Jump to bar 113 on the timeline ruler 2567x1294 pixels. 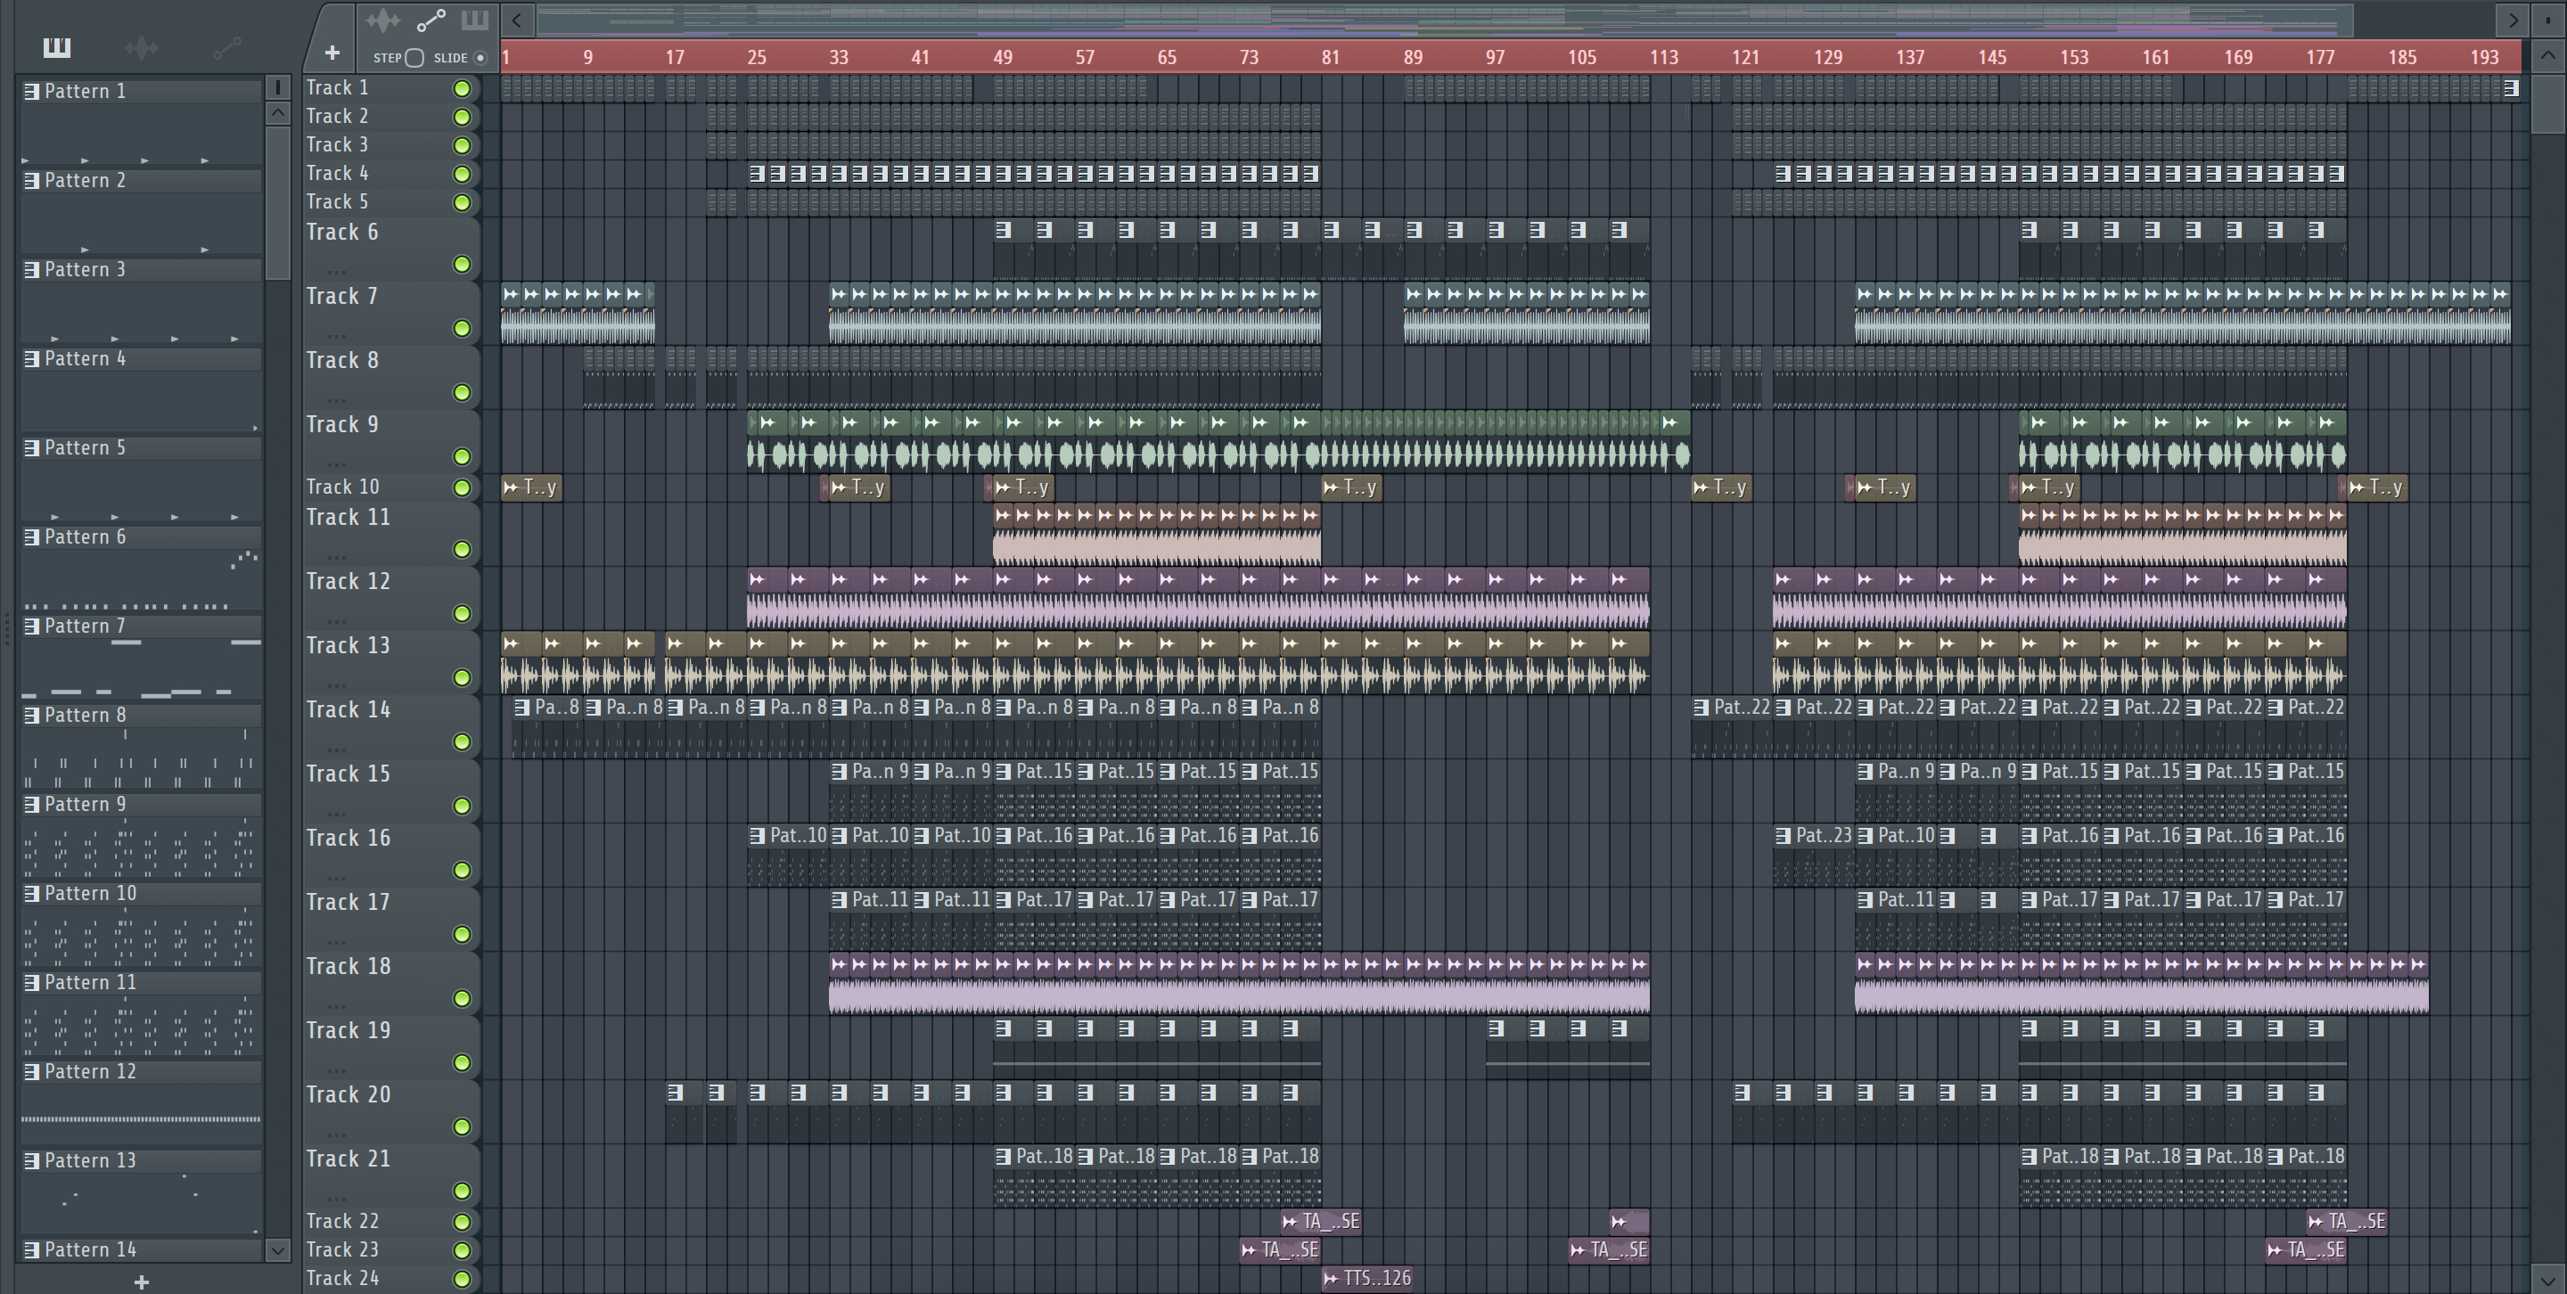click(x=1663, y=58)
